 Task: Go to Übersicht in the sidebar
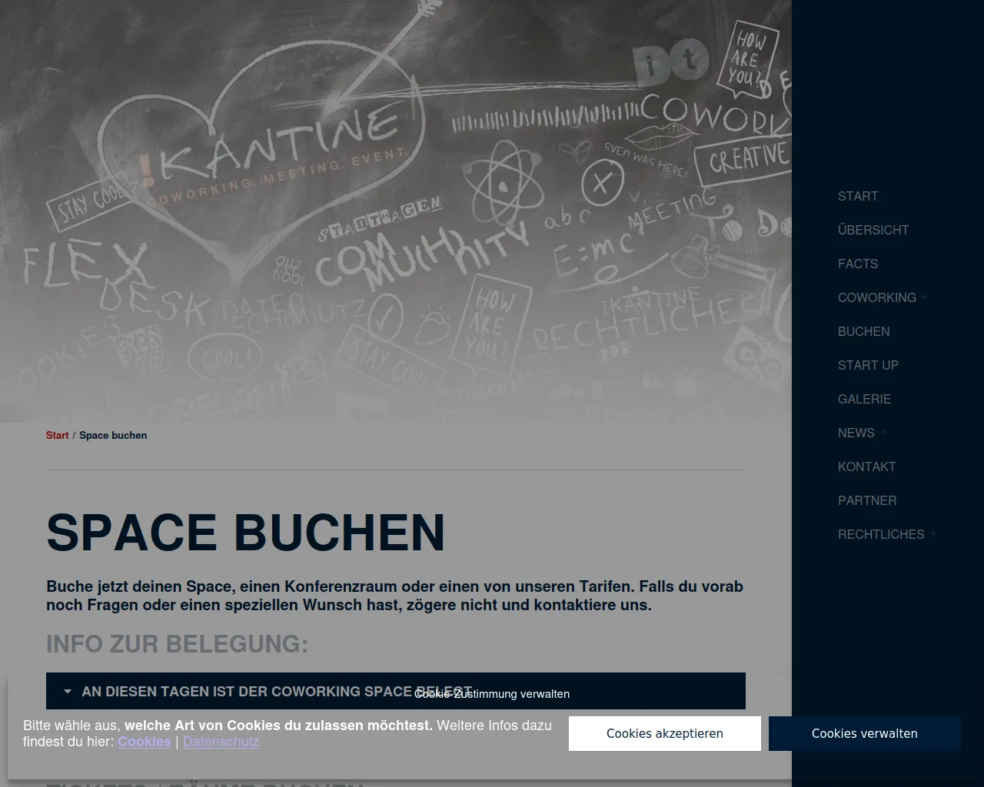click(873, 230)
